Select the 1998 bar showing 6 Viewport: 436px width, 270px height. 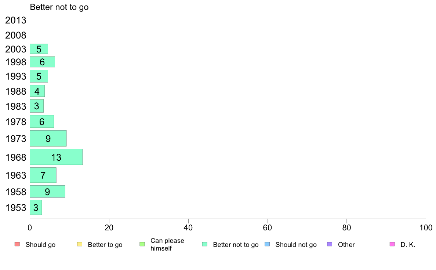[42, 62]
